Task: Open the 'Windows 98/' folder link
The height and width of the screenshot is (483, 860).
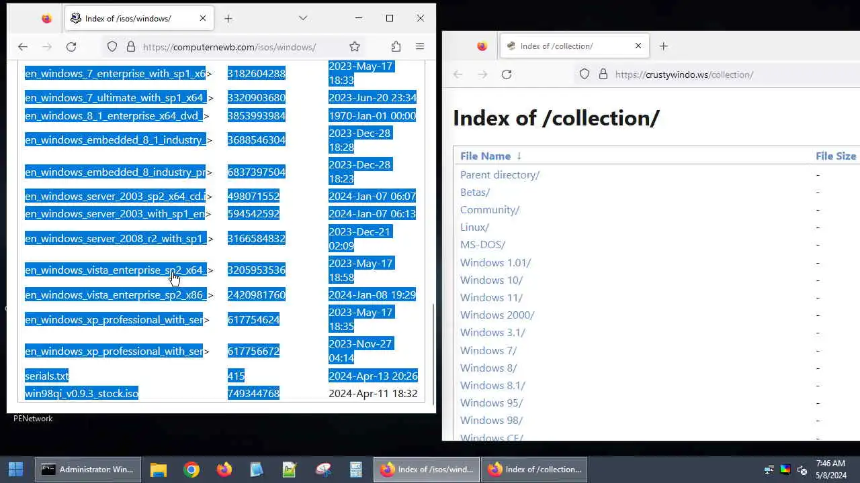Action: pos(491,420)
